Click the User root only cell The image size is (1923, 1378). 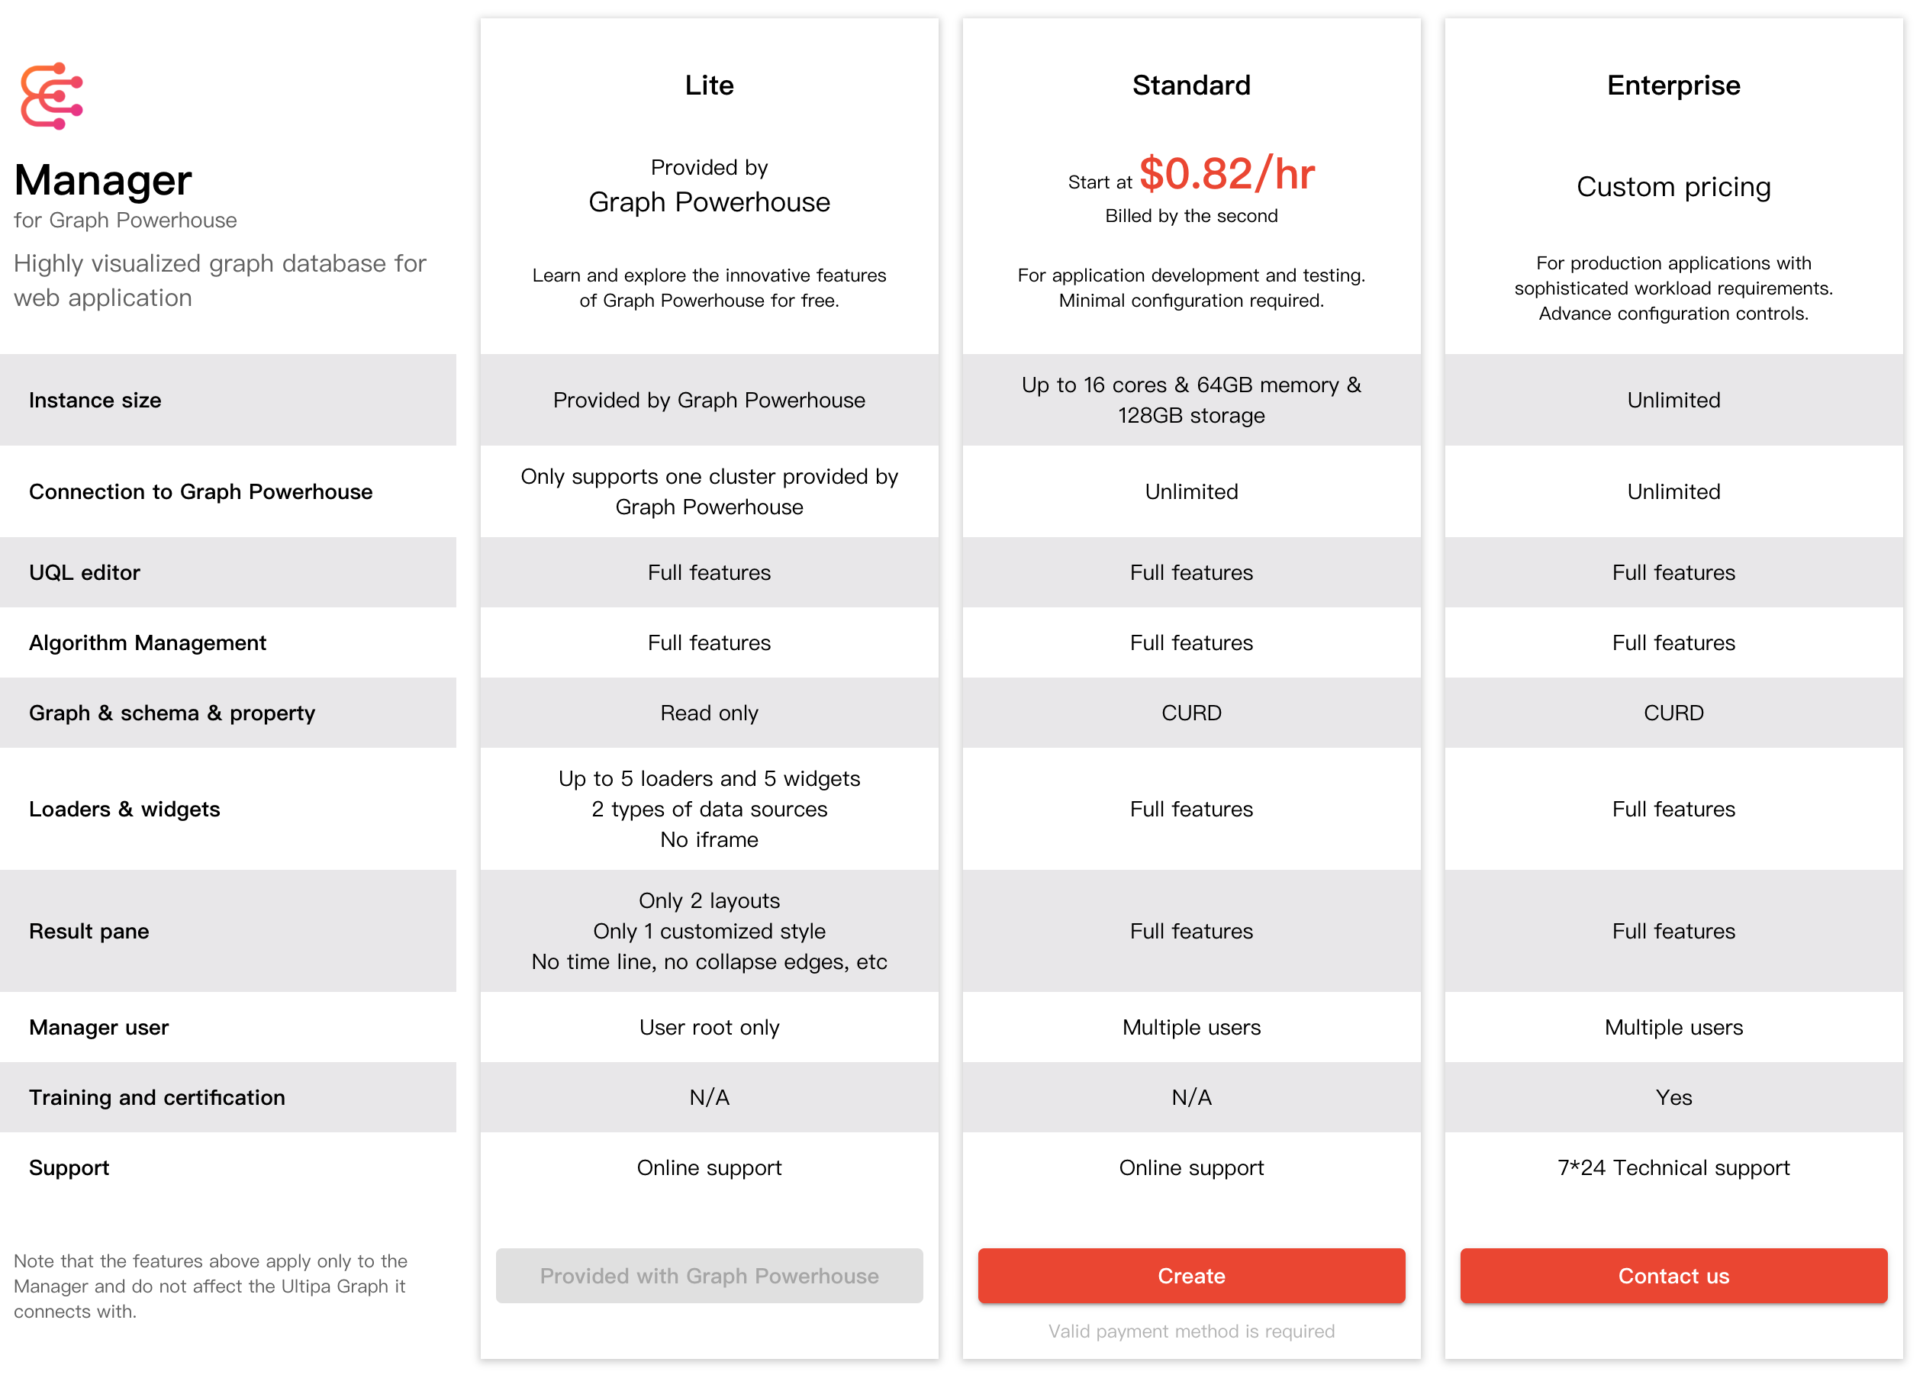click(x=709, y=1027)
